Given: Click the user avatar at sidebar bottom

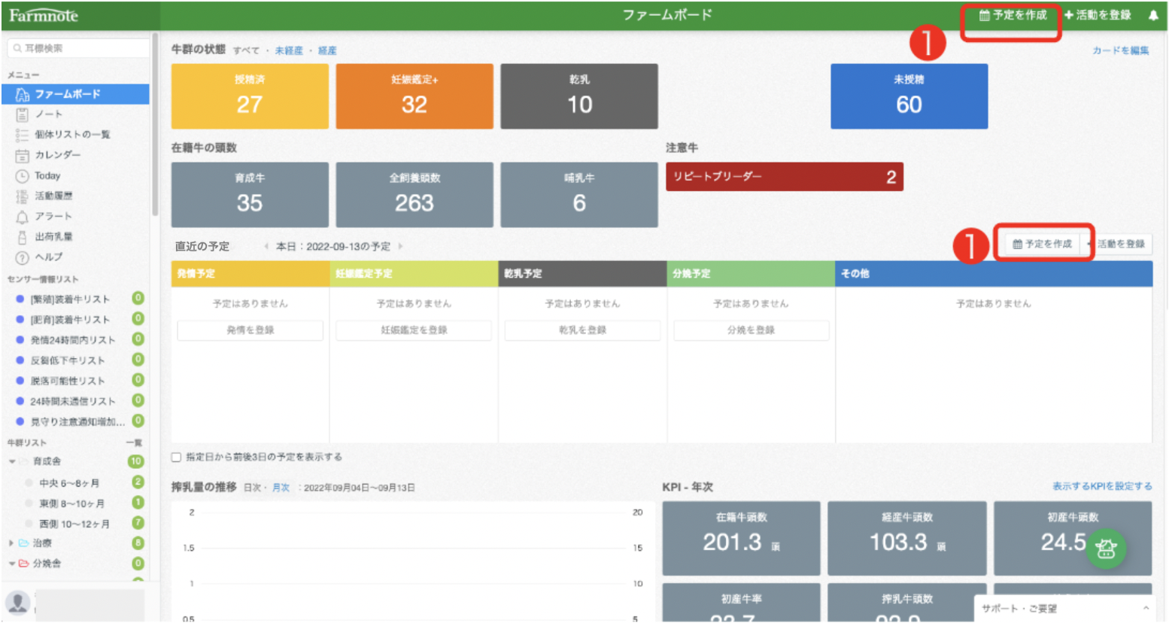Looking at the screenshot, I should 17,603.
